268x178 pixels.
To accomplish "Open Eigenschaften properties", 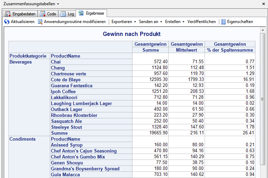I will click(237, 22).
